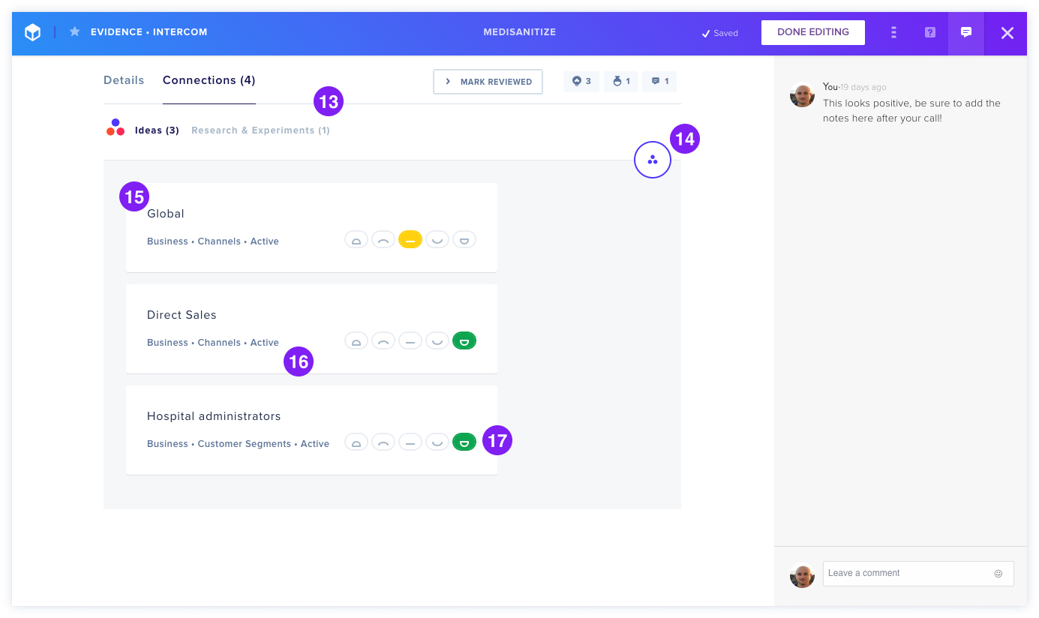Click the Evidence • Intercom title

(149, 32)
